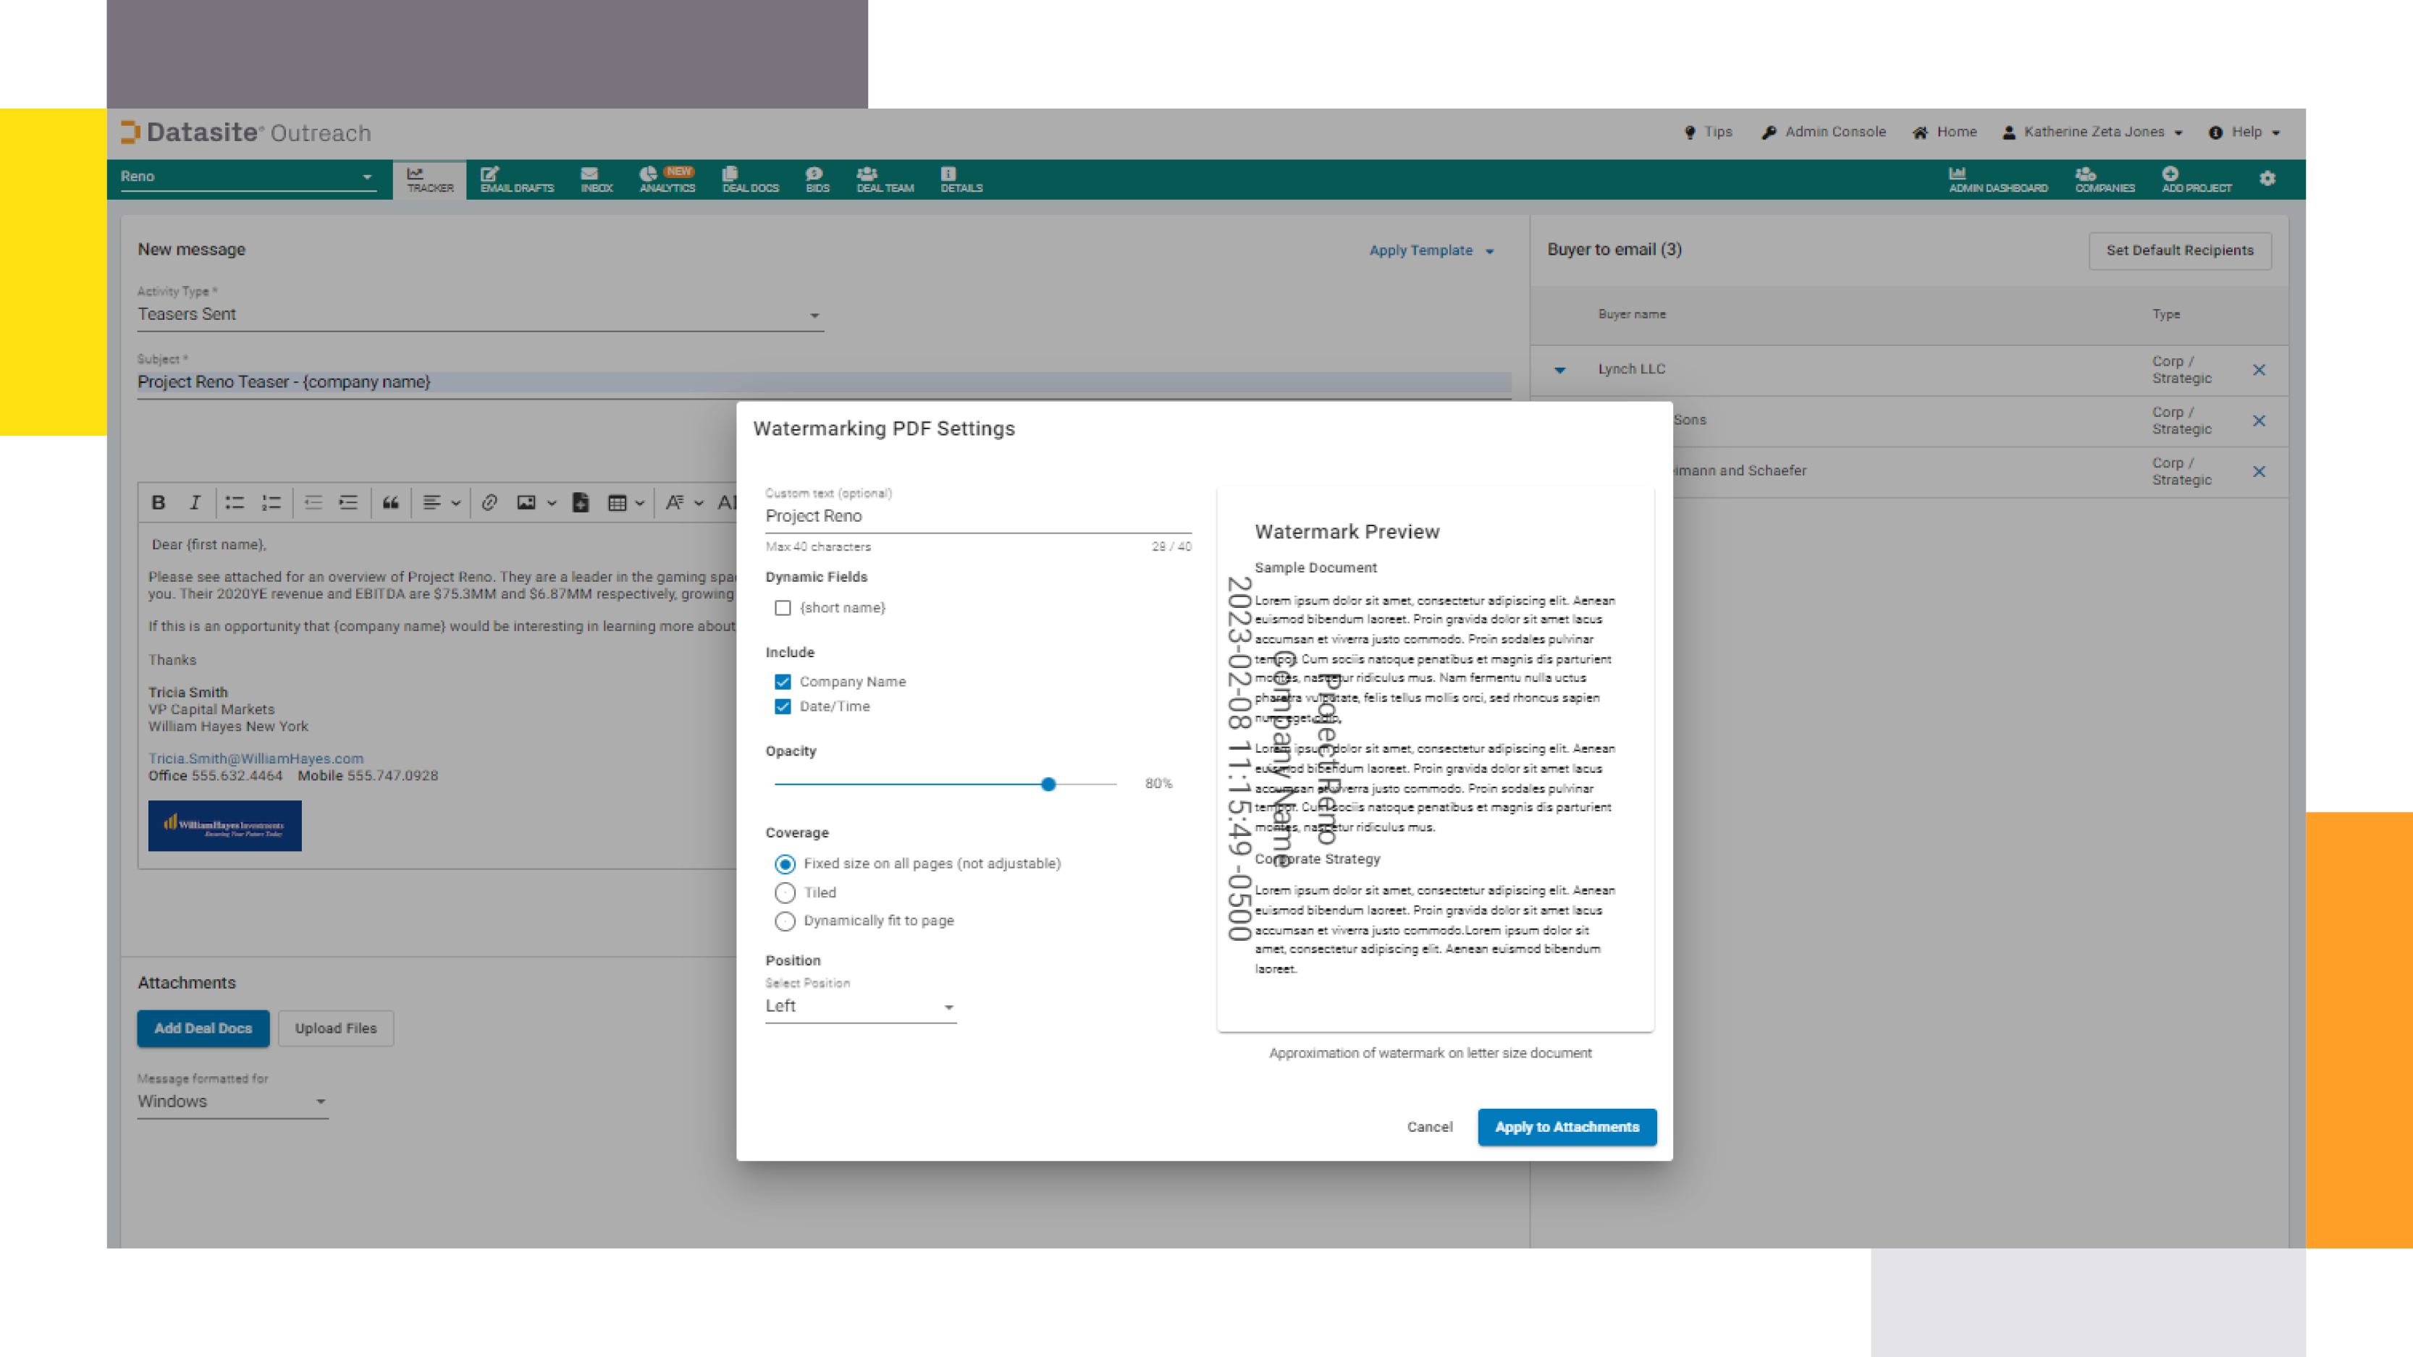This screenshot has width=2413, height=1357.
Task: Open settings via the gear icon
Action: [2267, 178]
